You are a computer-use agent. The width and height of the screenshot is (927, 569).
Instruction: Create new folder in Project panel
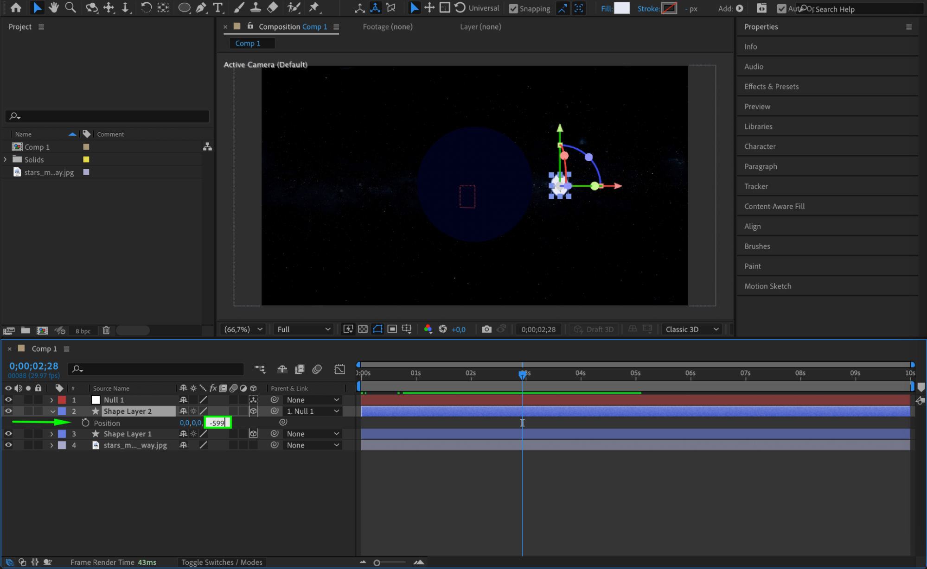click(x=26, y=330)
